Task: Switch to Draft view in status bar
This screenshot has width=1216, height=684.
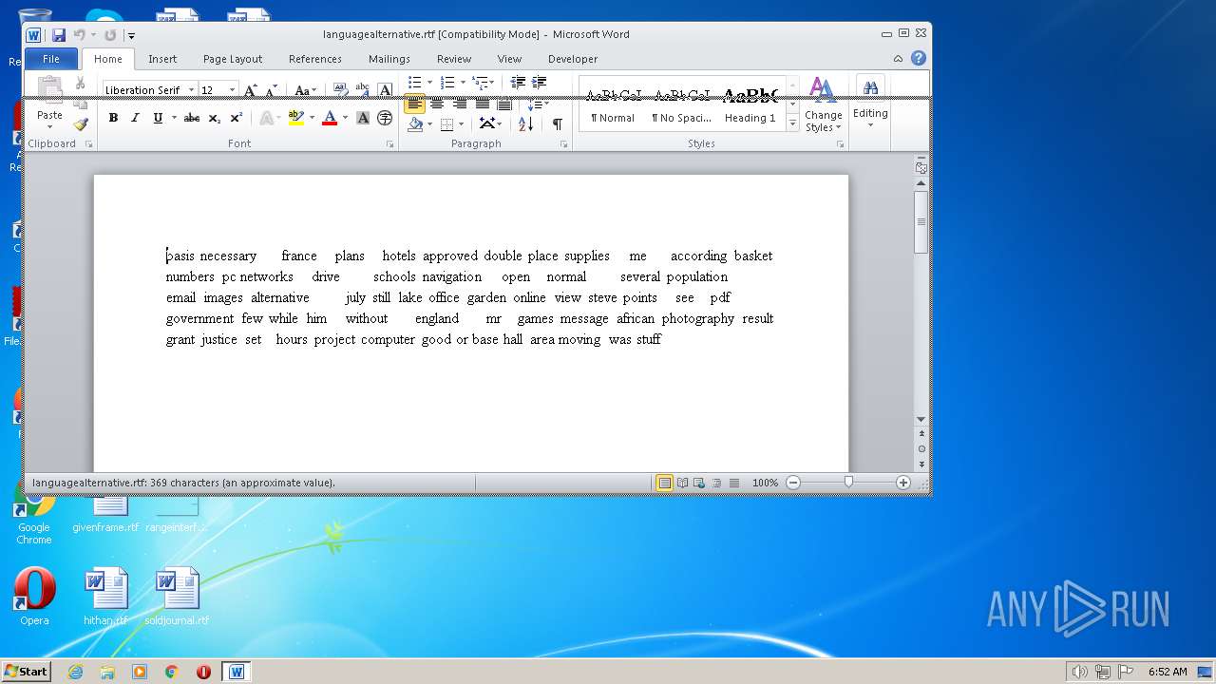Action: 734,483
